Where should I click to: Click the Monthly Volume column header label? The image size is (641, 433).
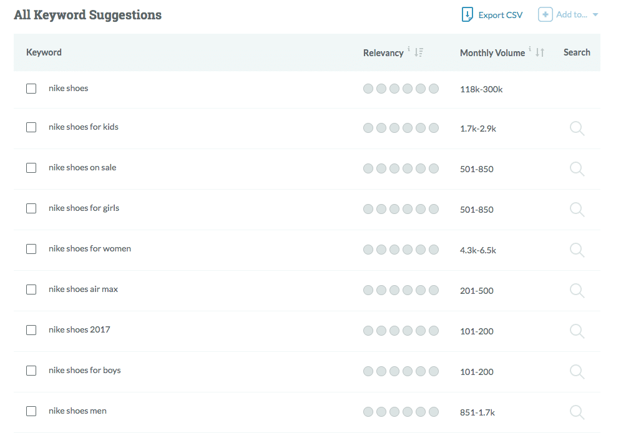(492, 52)
